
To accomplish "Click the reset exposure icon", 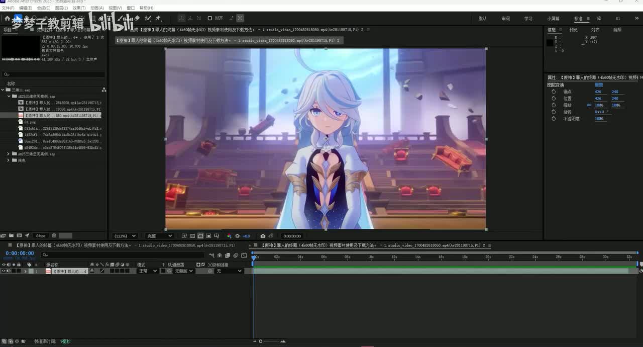I will (237, 236).
